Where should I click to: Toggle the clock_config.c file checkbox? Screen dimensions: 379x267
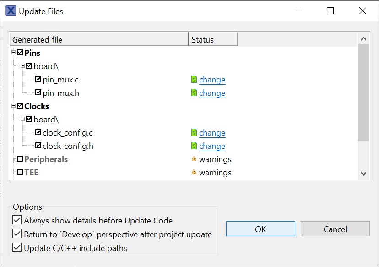(x=38, y=133)
